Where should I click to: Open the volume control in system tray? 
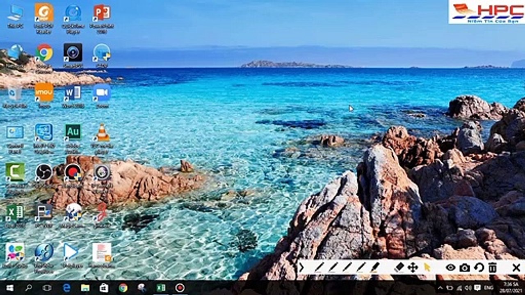pyautogui.click(x=468, y=288)
